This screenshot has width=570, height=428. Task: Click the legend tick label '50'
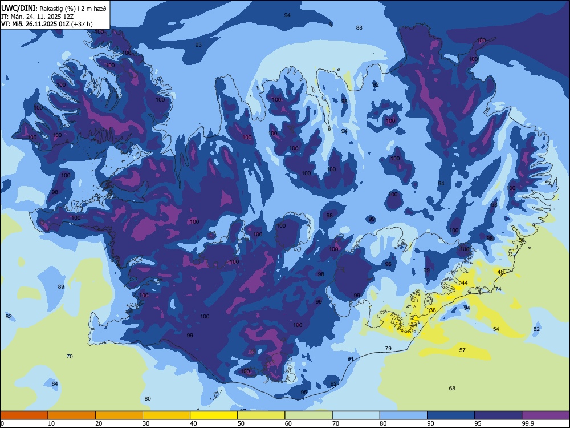(241, 423)
